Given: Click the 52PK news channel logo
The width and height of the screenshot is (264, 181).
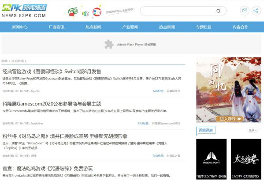Looking at the screenshot, I should pos(24,8).
